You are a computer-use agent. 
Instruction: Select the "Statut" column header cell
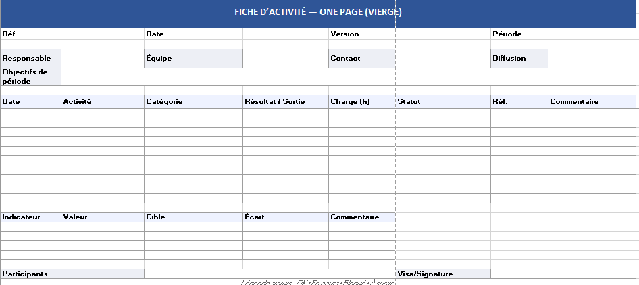coord(442,102)
